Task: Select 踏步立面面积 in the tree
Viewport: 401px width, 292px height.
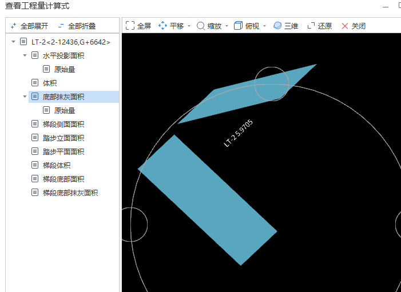Action: [x=63, y=138]
